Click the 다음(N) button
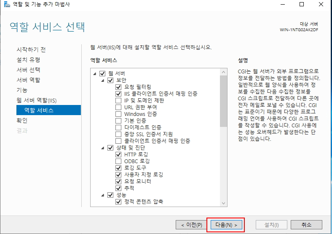 click(225, 225)
